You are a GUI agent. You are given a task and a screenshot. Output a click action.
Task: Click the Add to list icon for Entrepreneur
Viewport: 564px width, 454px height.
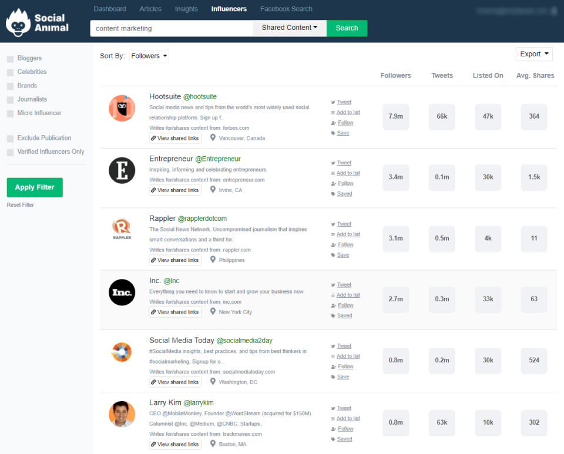(x=333, y=173)
